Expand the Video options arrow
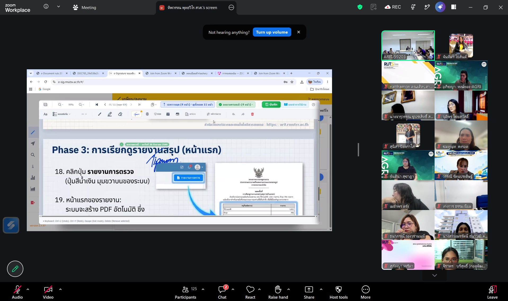Viewport: 508px width, 301px height. 60,289
